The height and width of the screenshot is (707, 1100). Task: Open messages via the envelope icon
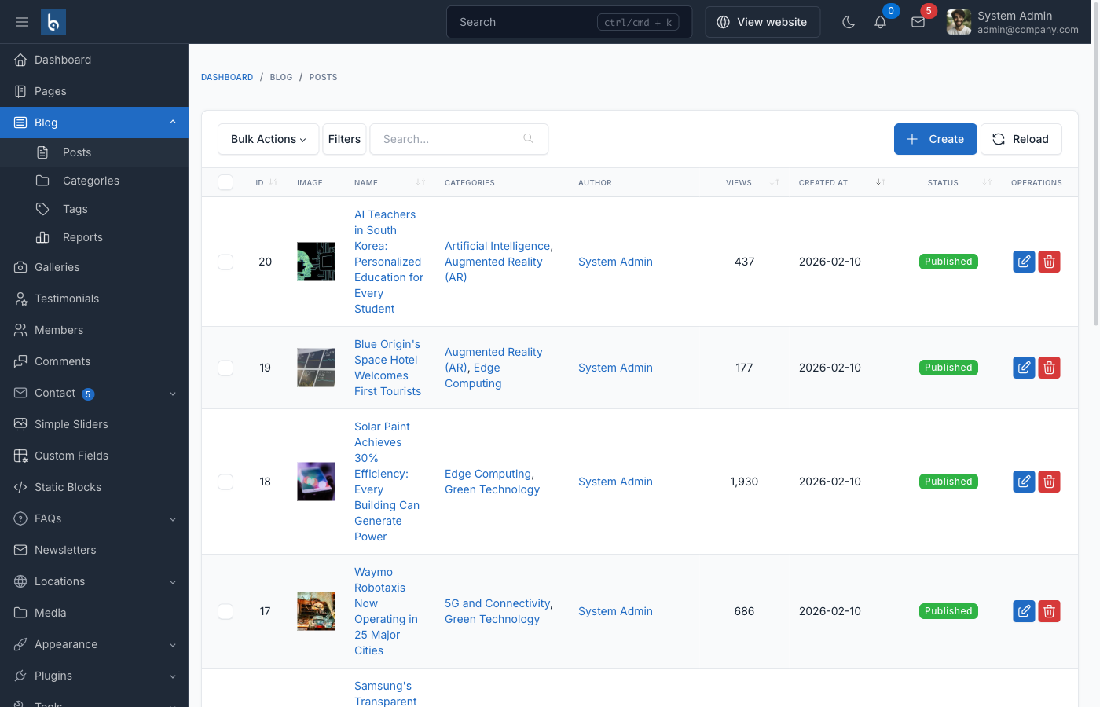pos(918,22)
